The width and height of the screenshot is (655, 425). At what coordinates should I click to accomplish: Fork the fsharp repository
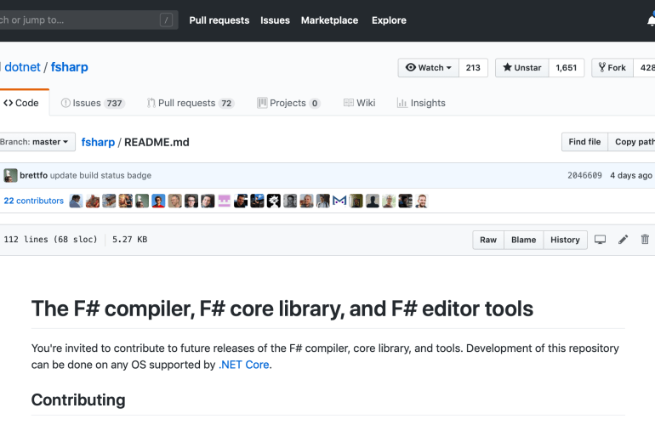611,68
